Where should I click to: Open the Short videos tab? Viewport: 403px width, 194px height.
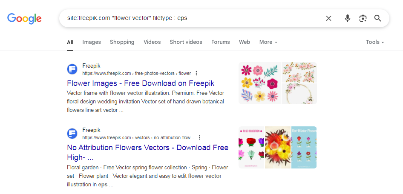(186, 42)
